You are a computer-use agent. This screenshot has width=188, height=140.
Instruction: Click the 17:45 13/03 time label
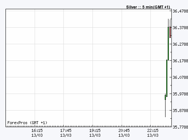66,133
